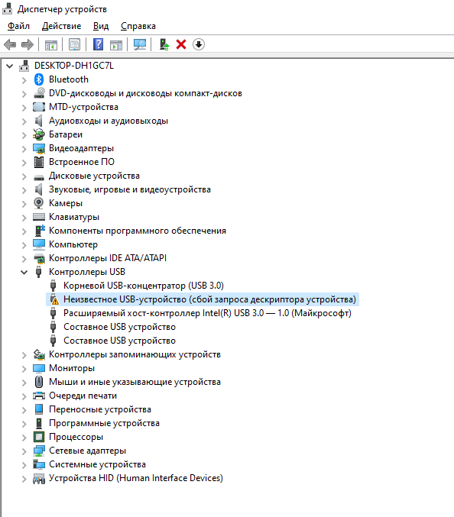Screen dimensions: 454x517
Task: Click the scan for hardware changes icon
Action: [x=140, y=44]
